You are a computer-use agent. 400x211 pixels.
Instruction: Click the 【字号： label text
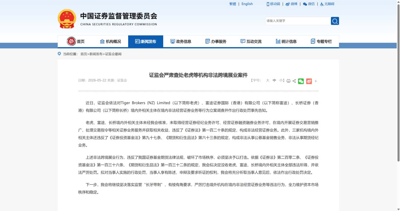[256, 80]
